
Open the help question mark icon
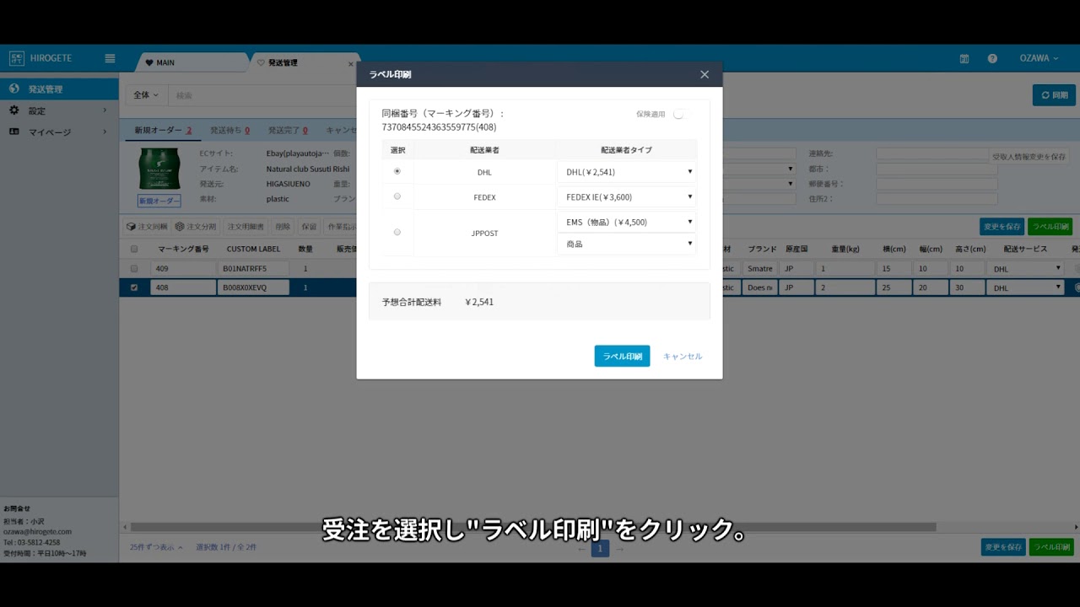coord(992,58)
